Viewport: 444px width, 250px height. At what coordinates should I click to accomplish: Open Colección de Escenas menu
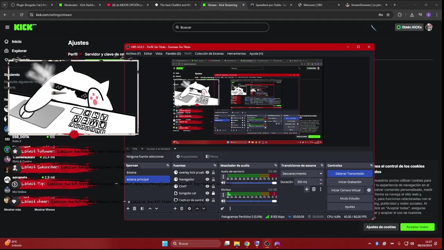point(209,53)
